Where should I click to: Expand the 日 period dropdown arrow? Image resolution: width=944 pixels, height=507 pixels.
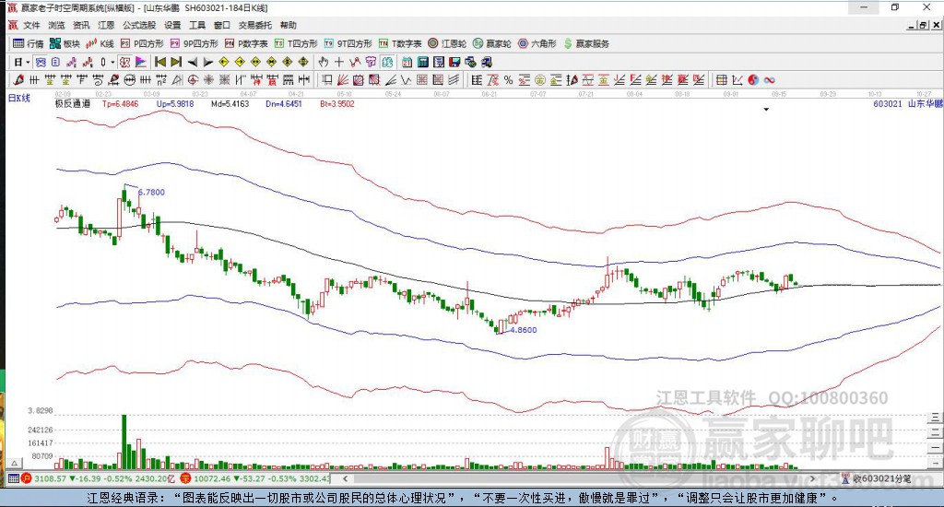click(x=28, y=62)
